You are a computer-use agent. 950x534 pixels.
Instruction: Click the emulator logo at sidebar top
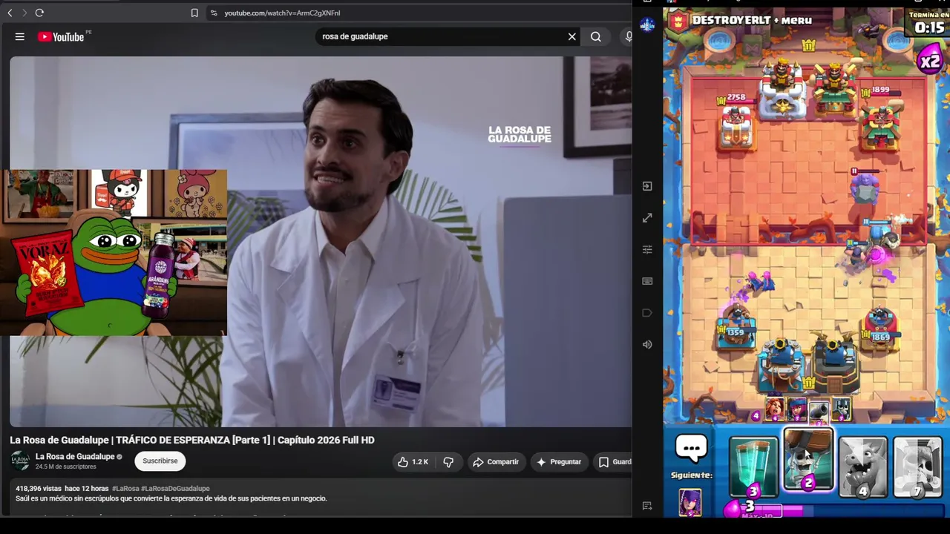pyautogui.click(x=647, y=24)
